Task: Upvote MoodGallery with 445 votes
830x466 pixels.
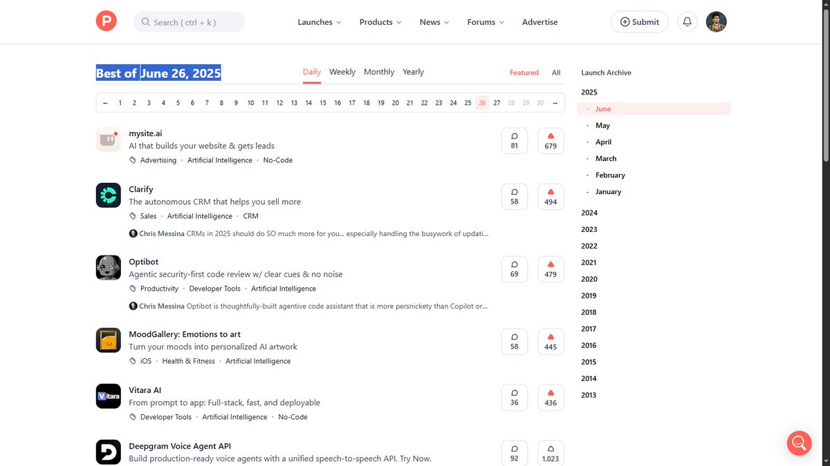Action: click(x=551, y=341)
